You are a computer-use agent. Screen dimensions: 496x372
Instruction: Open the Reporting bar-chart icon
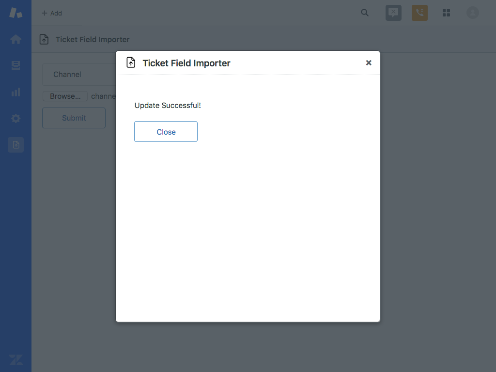point(15,92)
